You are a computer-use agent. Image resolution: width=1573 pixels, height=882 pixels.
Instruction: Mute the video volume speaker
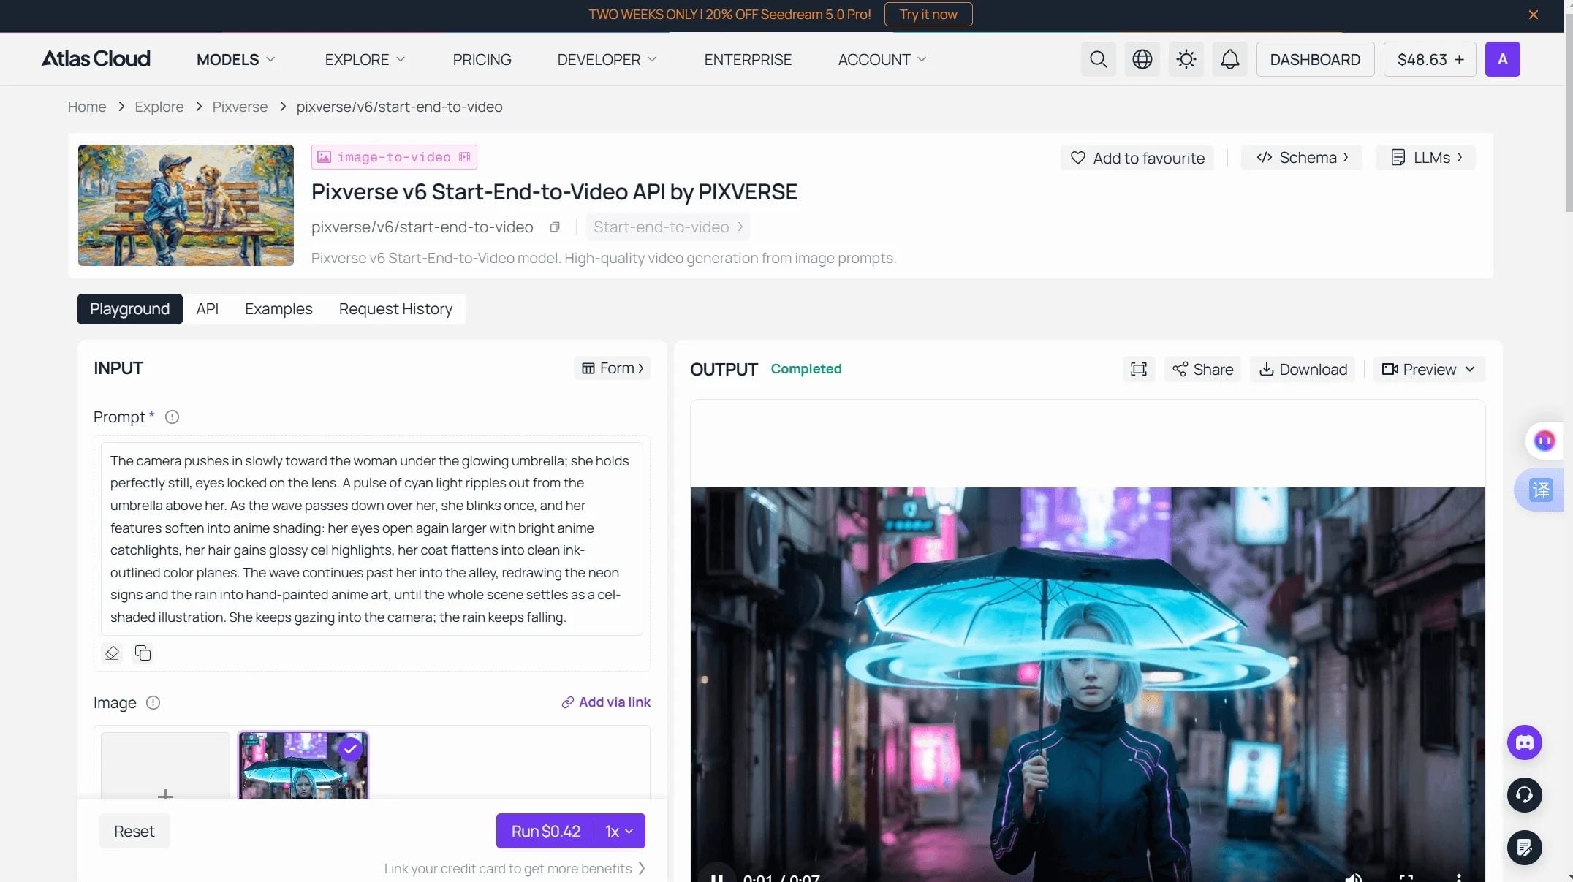(x=1354, y=877)
